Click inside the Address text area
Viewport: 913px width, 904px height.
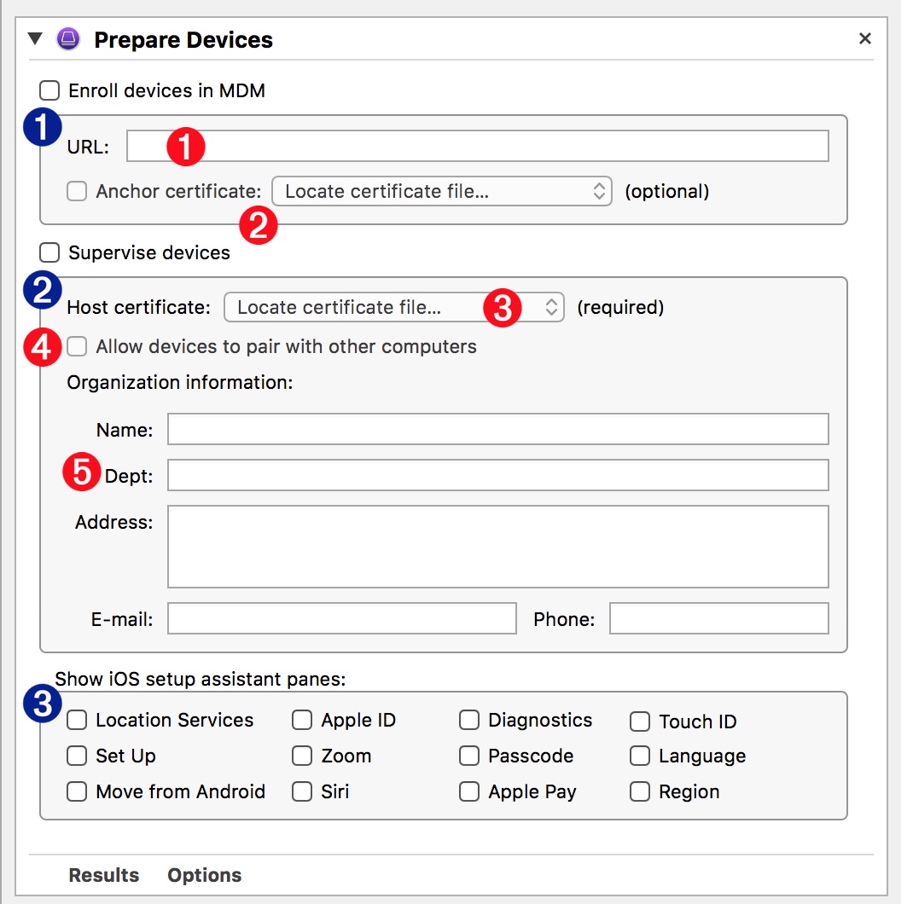(x=497, y=547)
